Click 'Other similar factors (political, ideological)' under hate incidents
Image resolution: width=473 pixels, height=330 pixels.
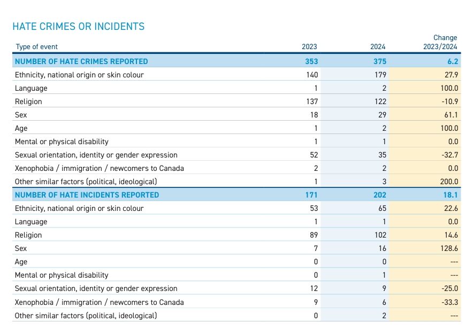86,316
